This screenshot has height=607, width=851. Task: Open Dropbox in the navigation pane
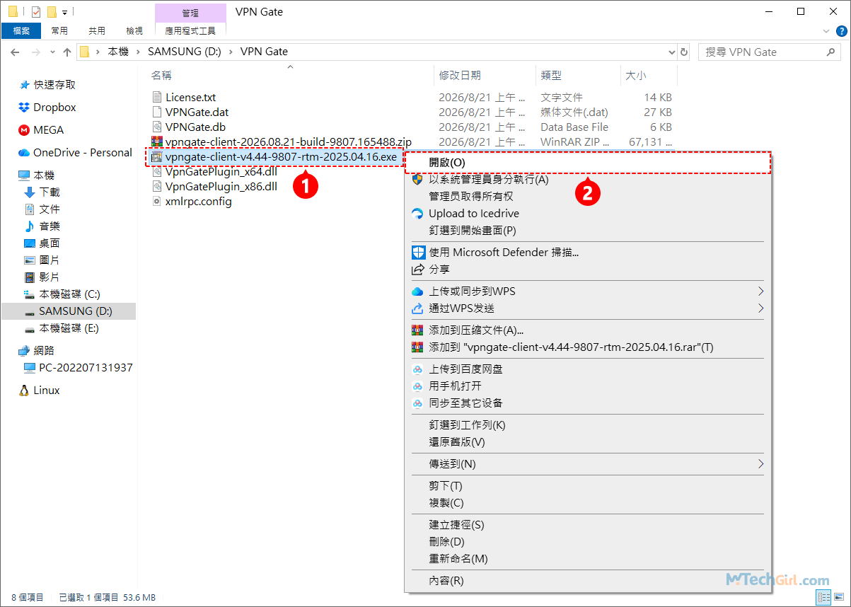click(54, 107)
